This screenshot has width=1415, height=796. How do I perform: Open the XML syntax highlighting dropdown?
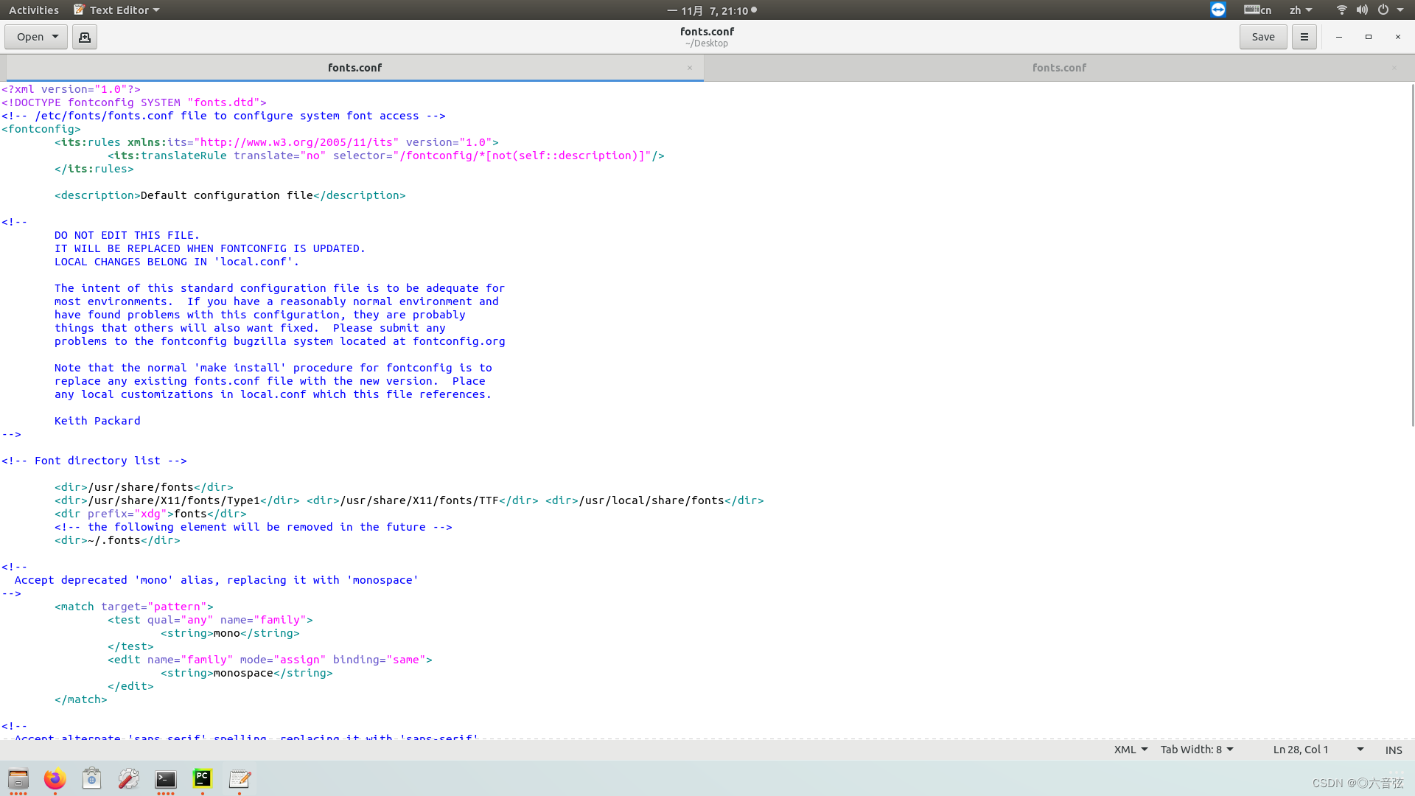coord(1131,750)
